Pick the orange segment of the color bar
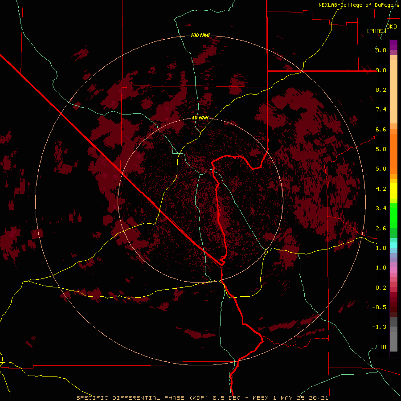This screenshot has height=401, width=401. [x=393, y=154]
